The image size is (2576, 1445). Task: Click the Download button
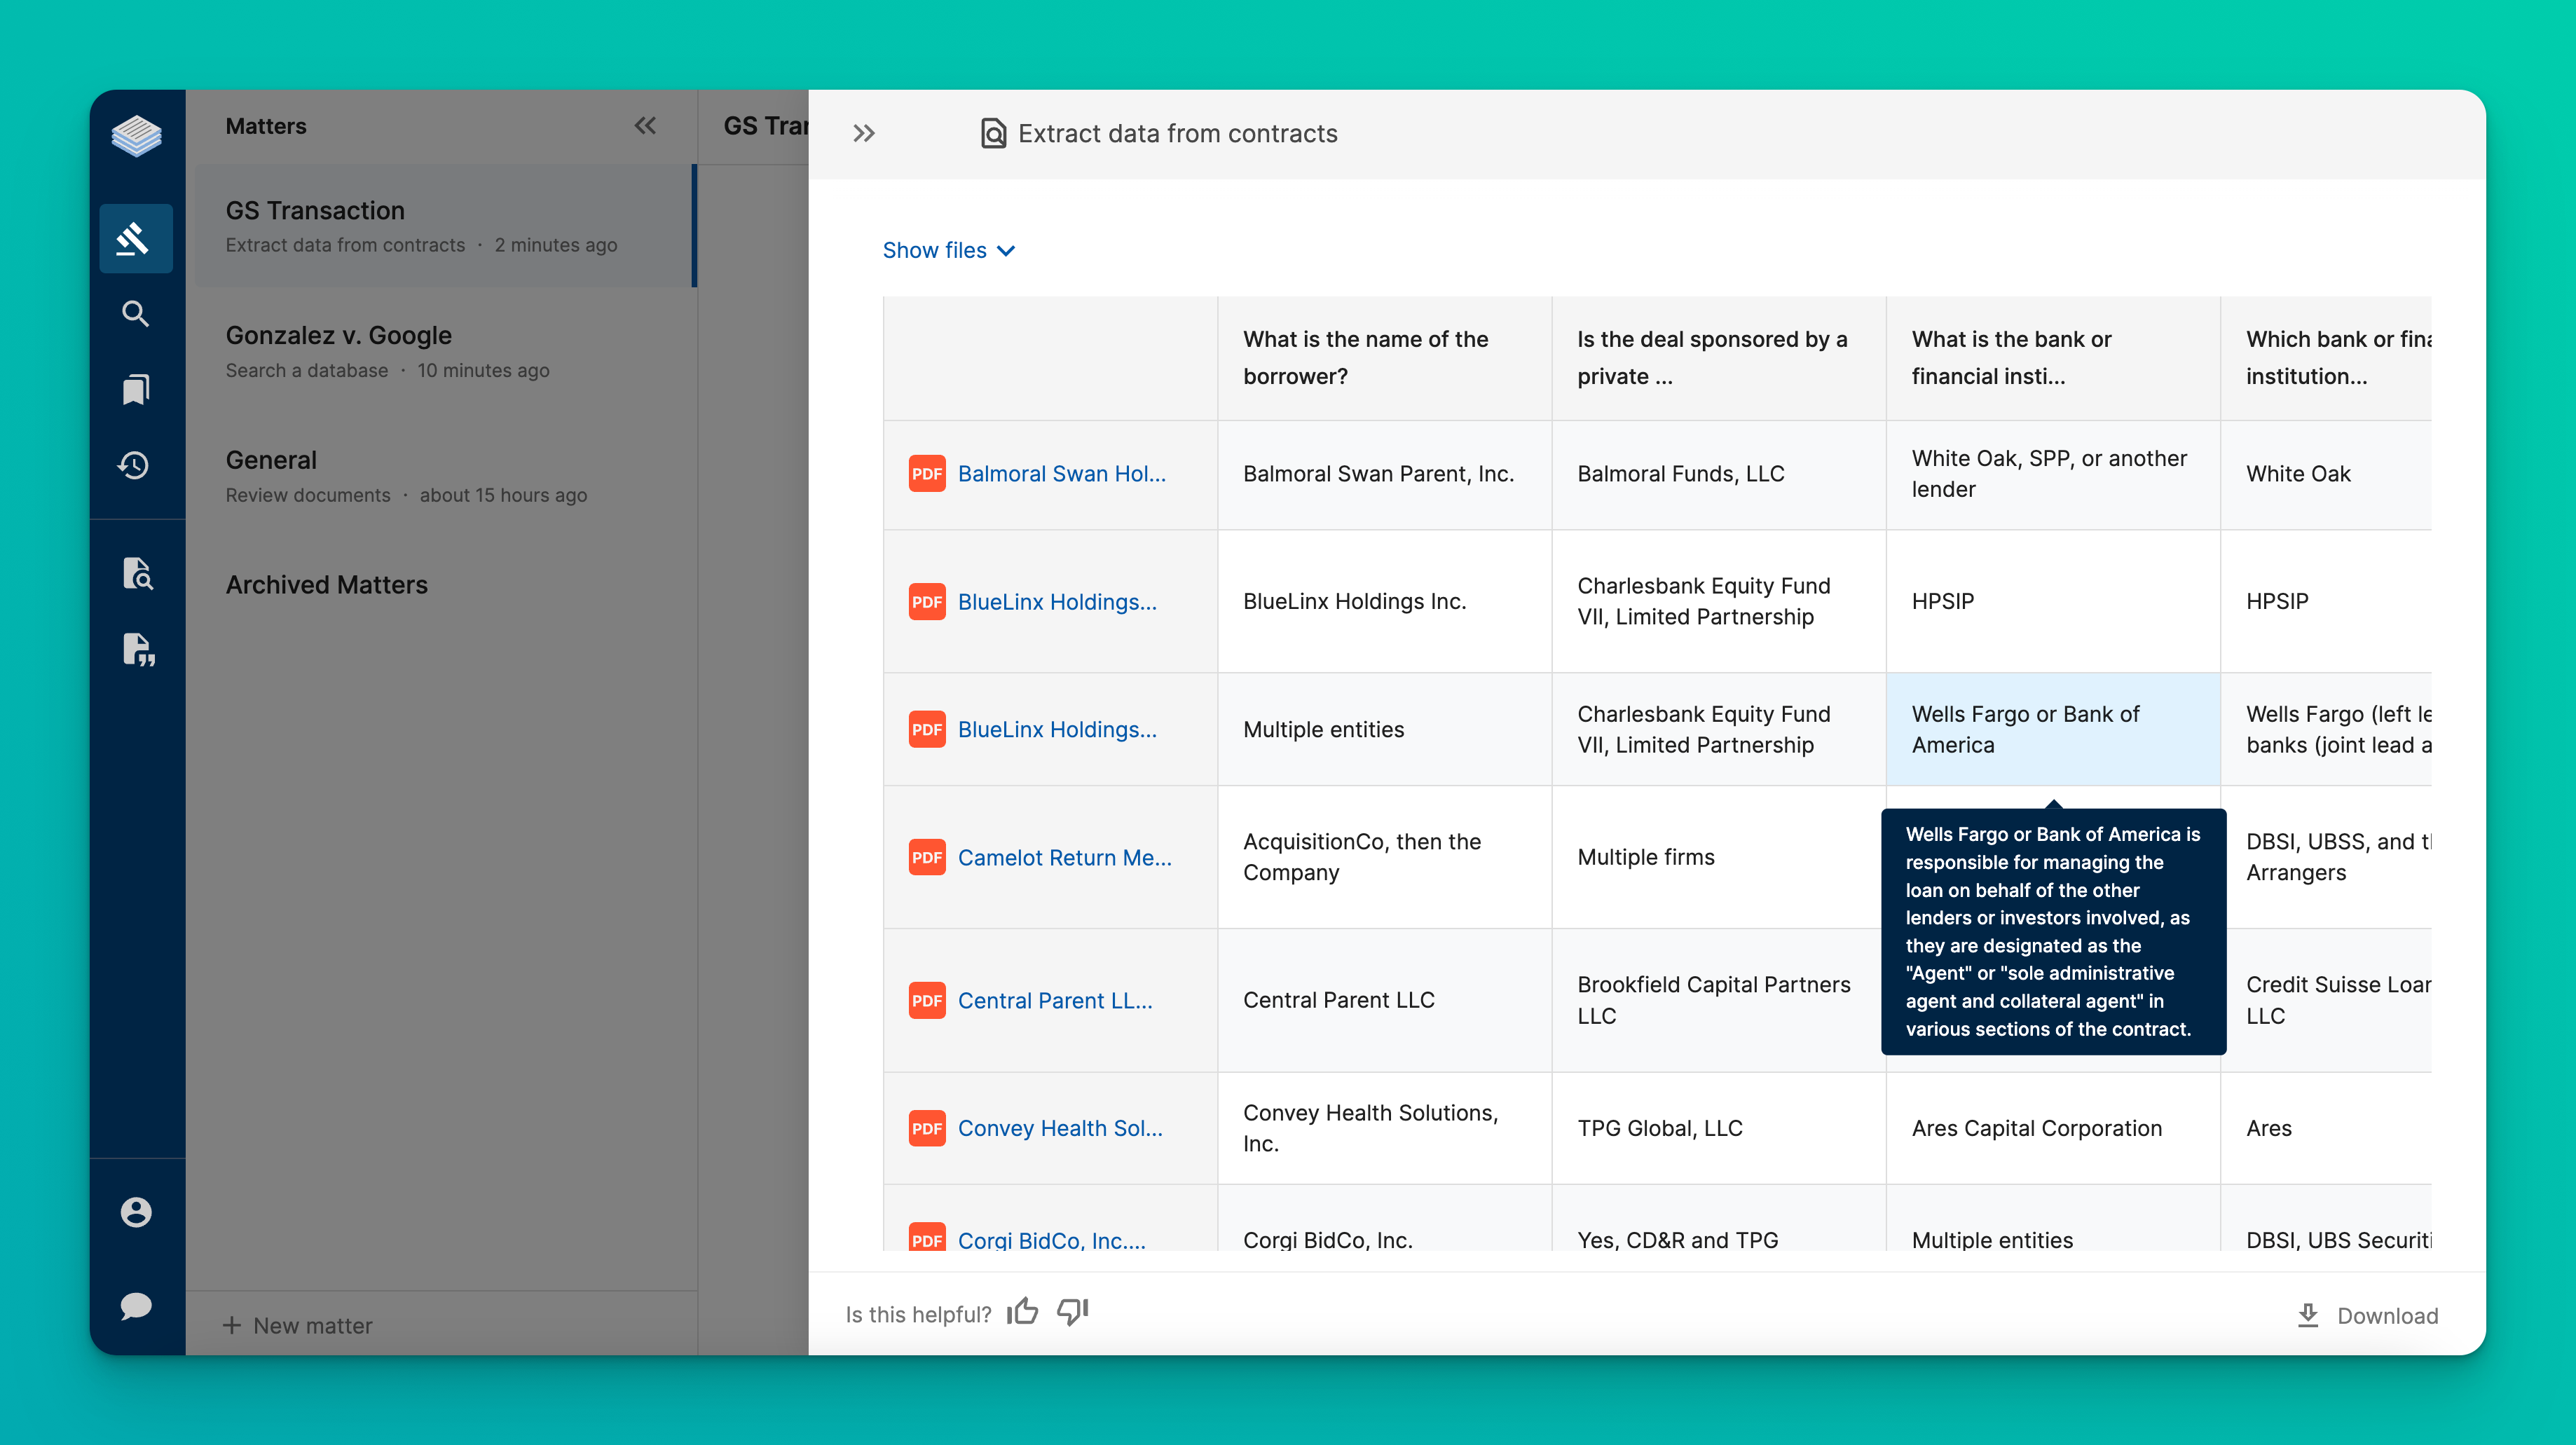point(2368,1315)
